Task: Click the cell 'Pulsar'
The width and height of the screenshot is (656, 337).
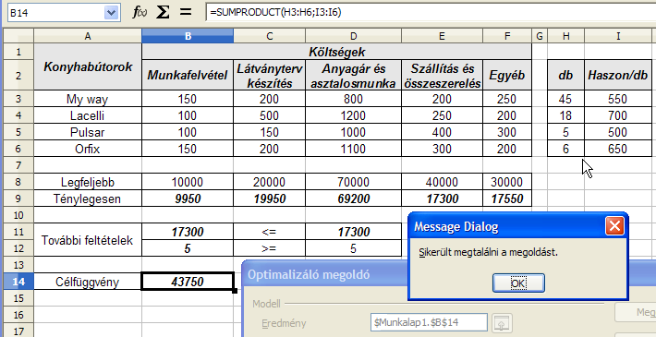Action: [88, 132]
